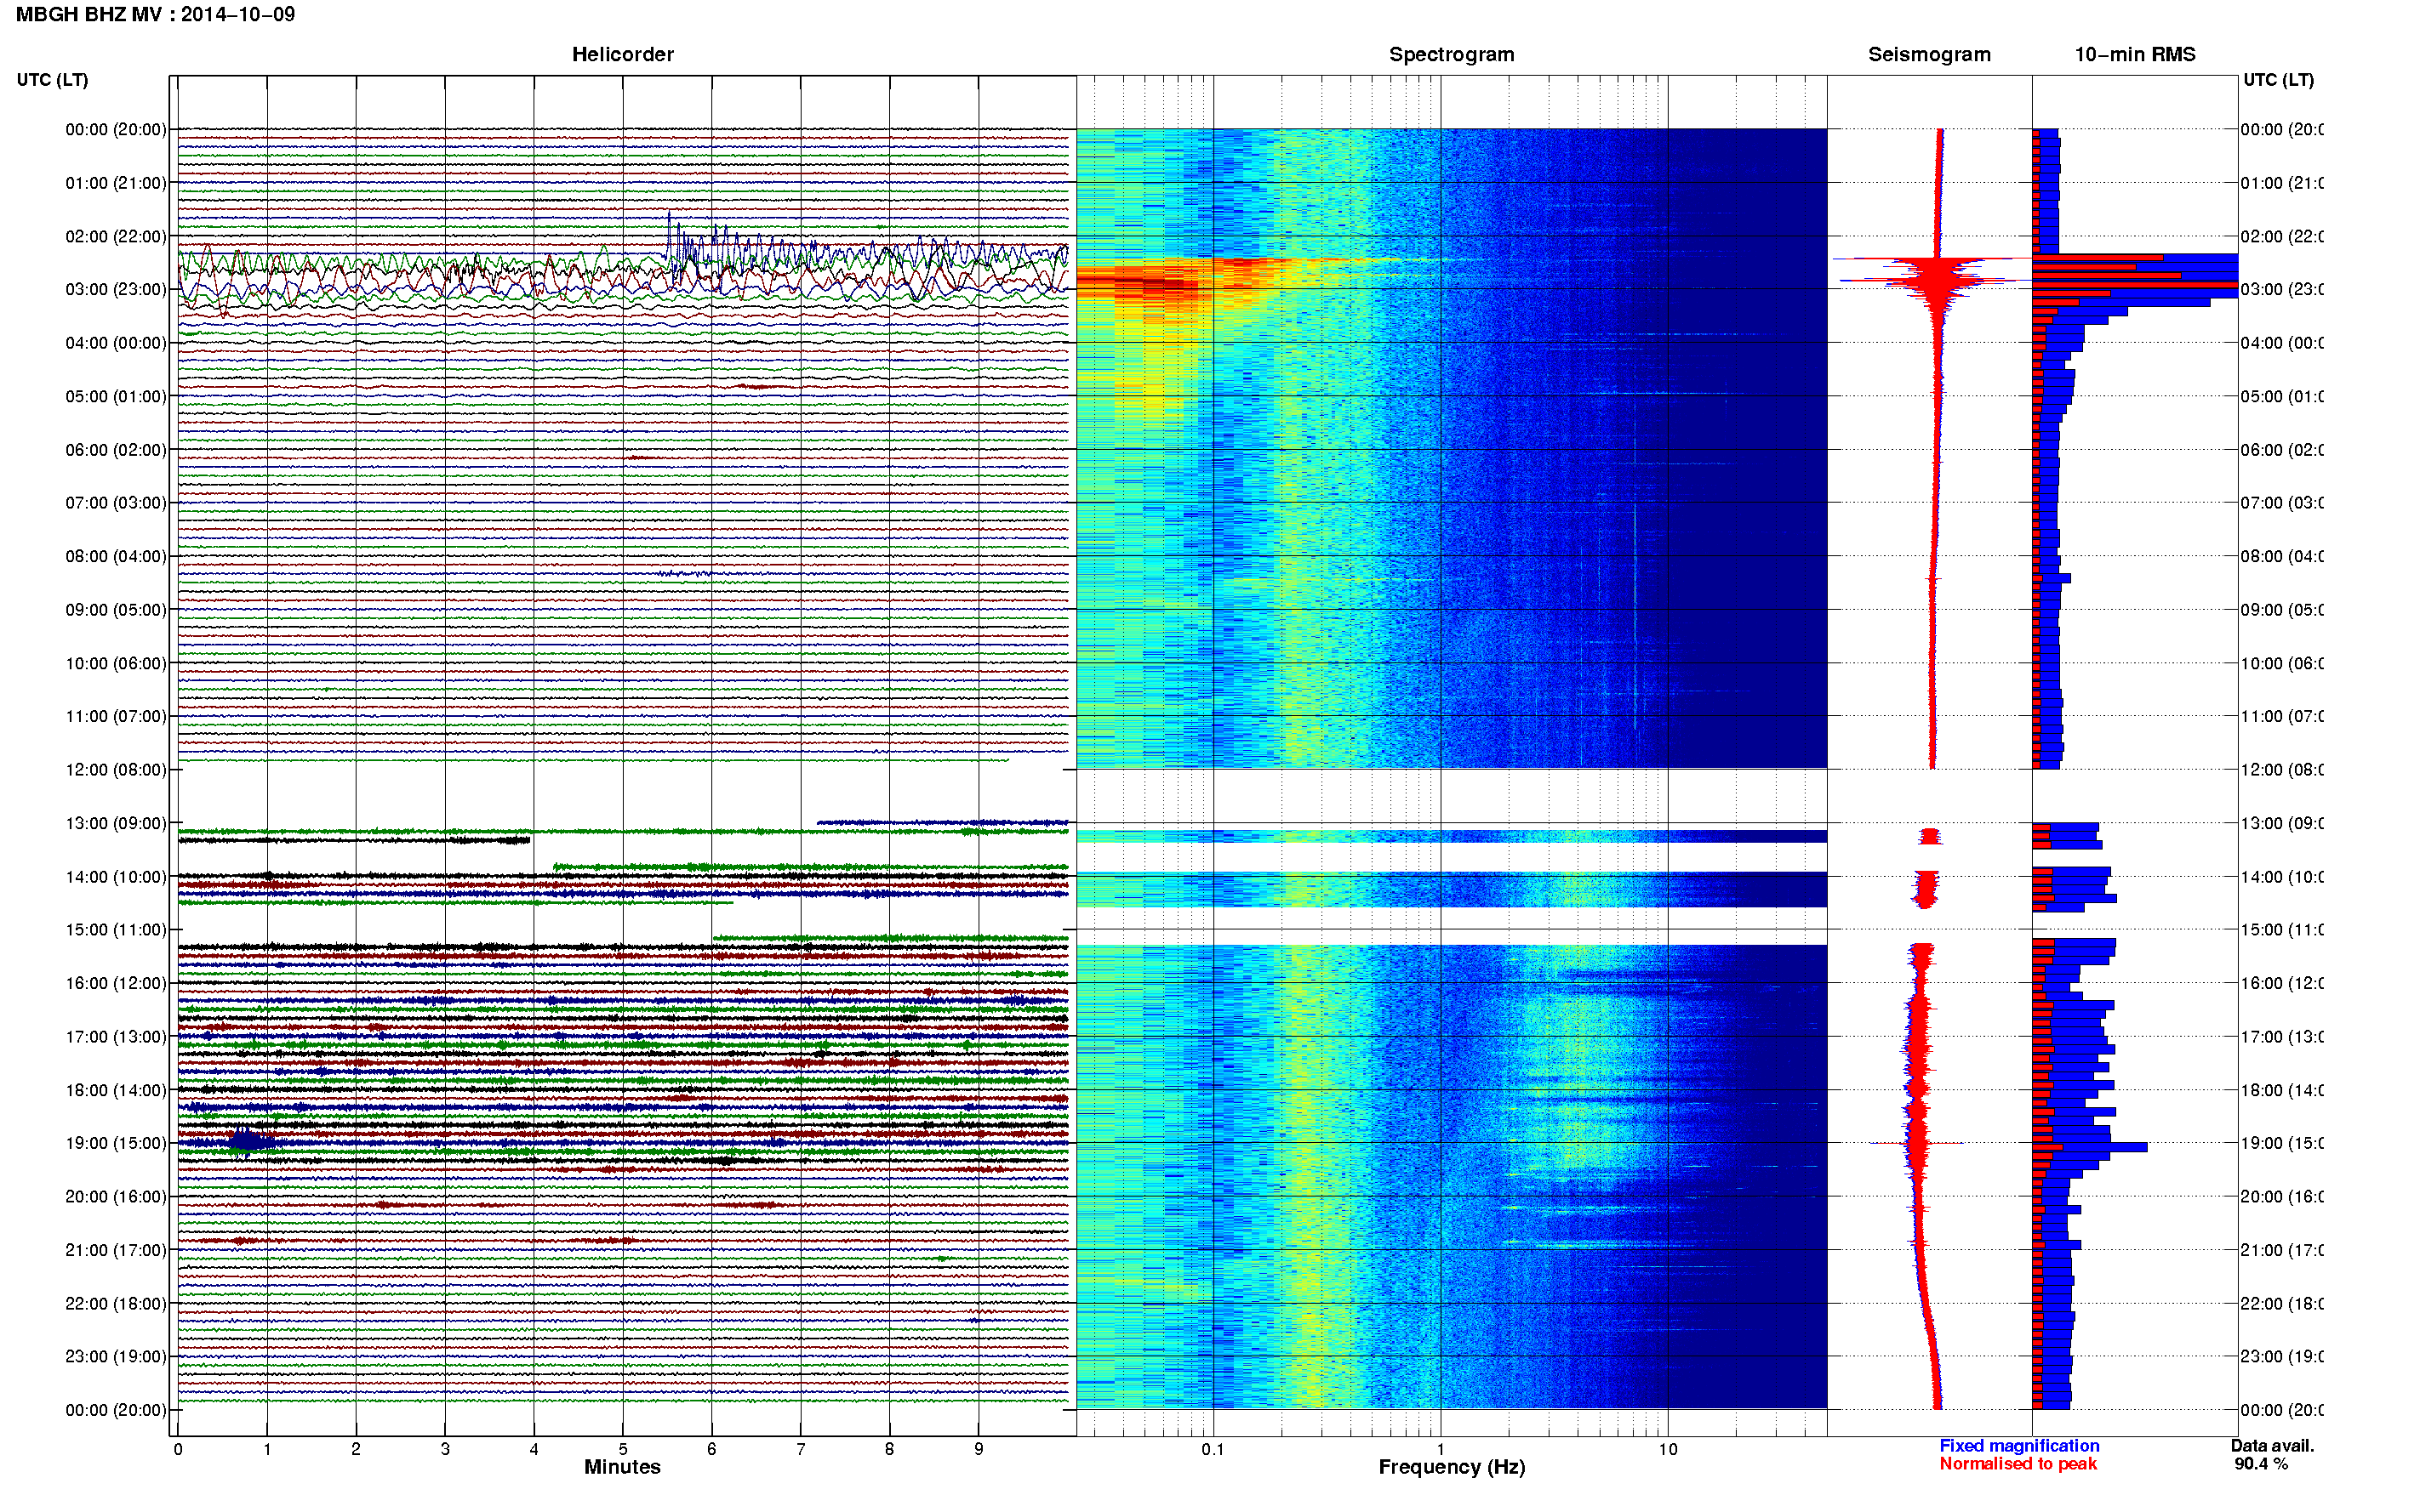2420x1512 pixels.
Task: Click the Frequency (Hz) axis title
Action: (1452, 1467)
